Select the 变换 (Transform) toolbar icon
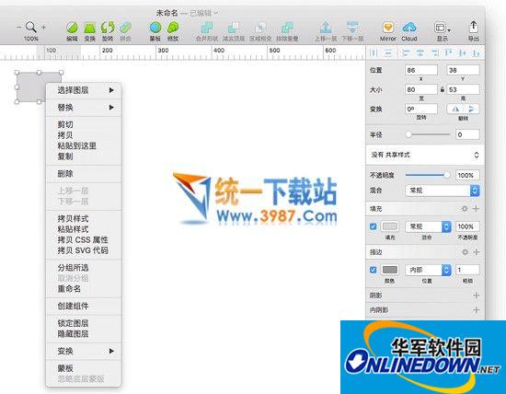Image resolution: width=506 pixels, height=394 pixels. (90, 28)
